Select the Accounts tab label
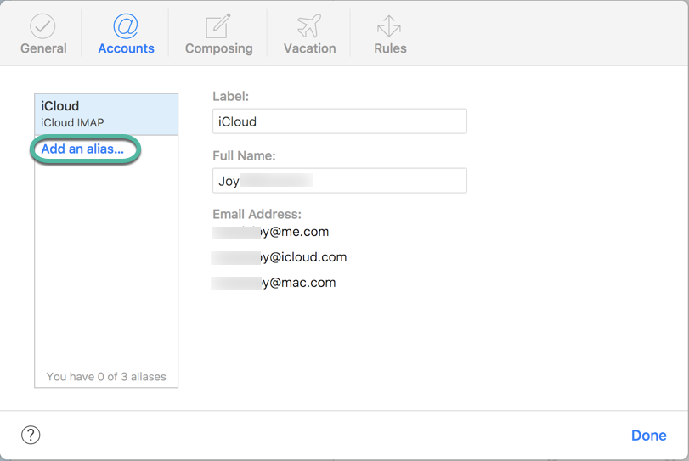The height and width of the screenshot is (461, 689). pos(126,48)
